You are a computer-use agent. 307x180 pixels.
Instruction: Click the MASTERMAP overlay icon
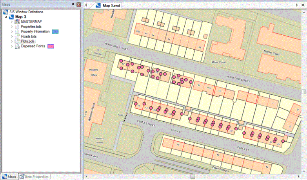coord(17,22)
